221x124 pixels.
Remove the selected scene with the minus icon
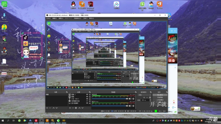point(50,108)
